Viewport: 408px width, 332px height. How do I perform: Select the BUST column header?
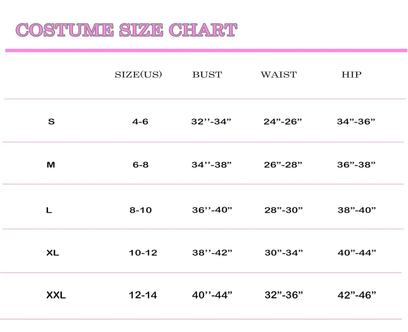pos(207,75)
